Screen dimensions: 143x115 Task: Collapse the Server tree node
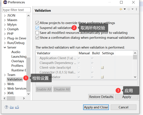point(5,47)
